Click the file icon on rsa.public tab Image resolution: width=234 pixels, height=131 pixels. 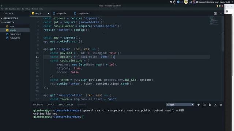point(54,13)
